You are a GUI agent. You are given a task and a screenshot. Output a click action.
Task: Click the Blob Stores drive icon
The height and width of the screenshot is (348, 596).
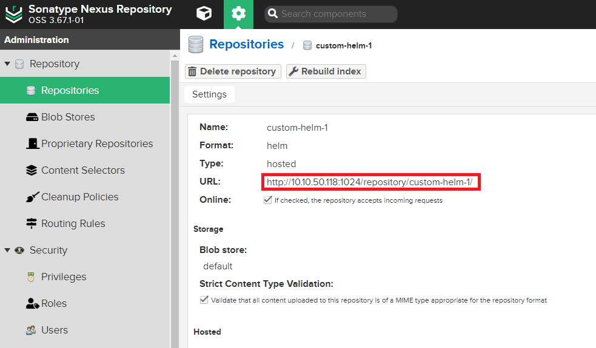tap(32, 117)
